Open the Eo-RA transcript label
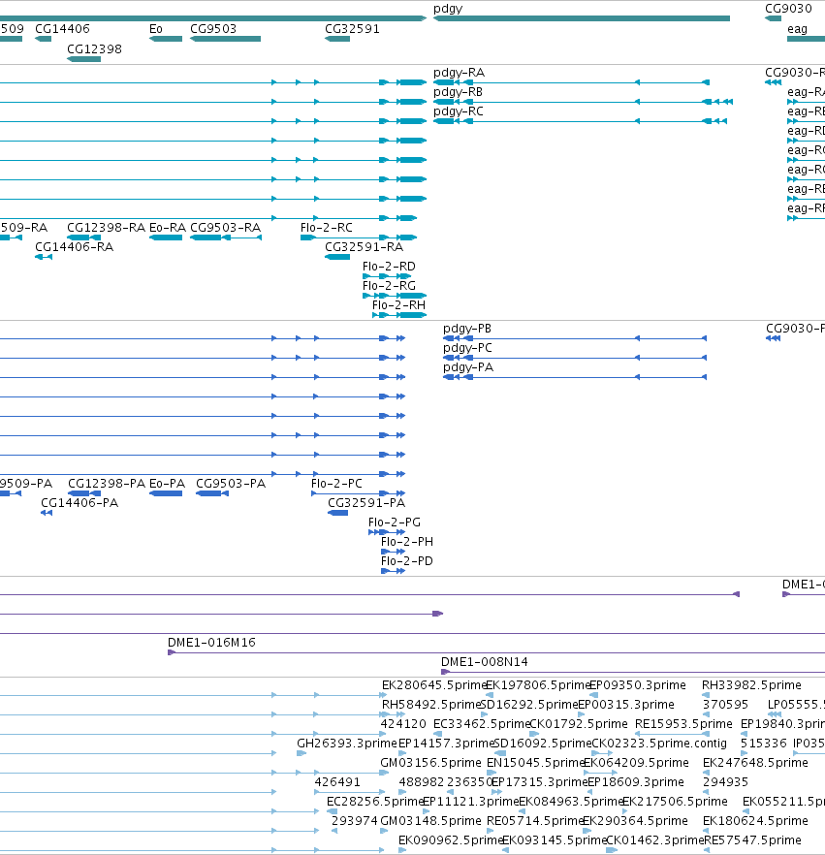This screenshot has width=825, height=855. point(168,228)
